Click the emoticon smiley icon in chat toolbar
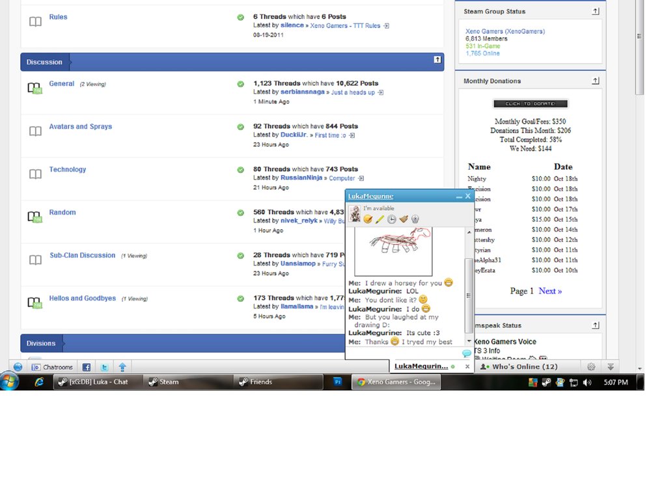This screenshot has width=651, height=488. [368, 219]
